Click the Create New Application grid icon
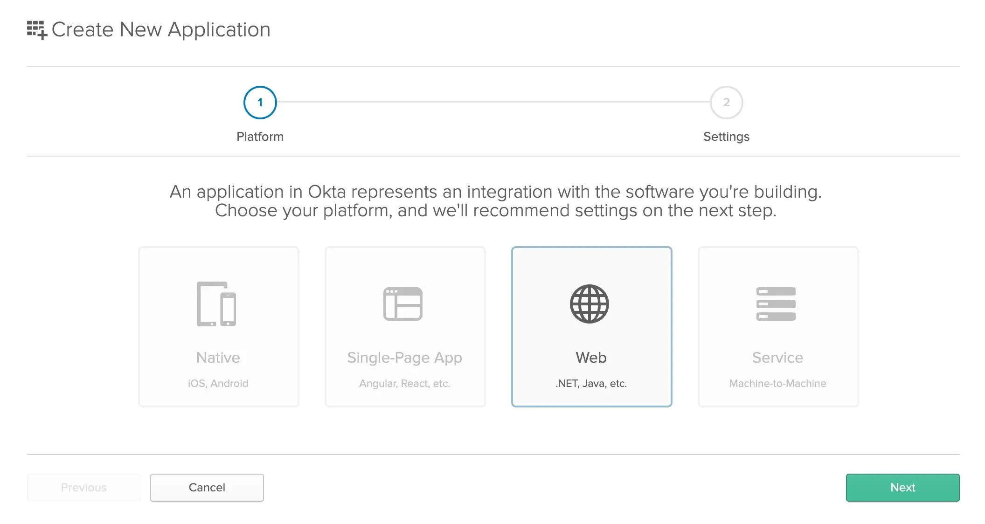985x524 pixels. click(x=37, y=30)
